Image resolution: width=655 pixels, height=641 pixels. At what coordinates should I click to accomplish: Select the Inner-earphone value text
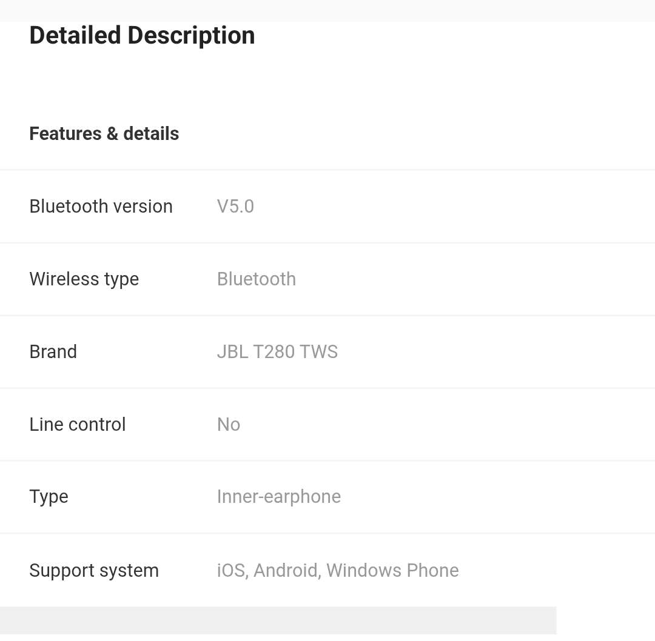[x=278, y=496]
